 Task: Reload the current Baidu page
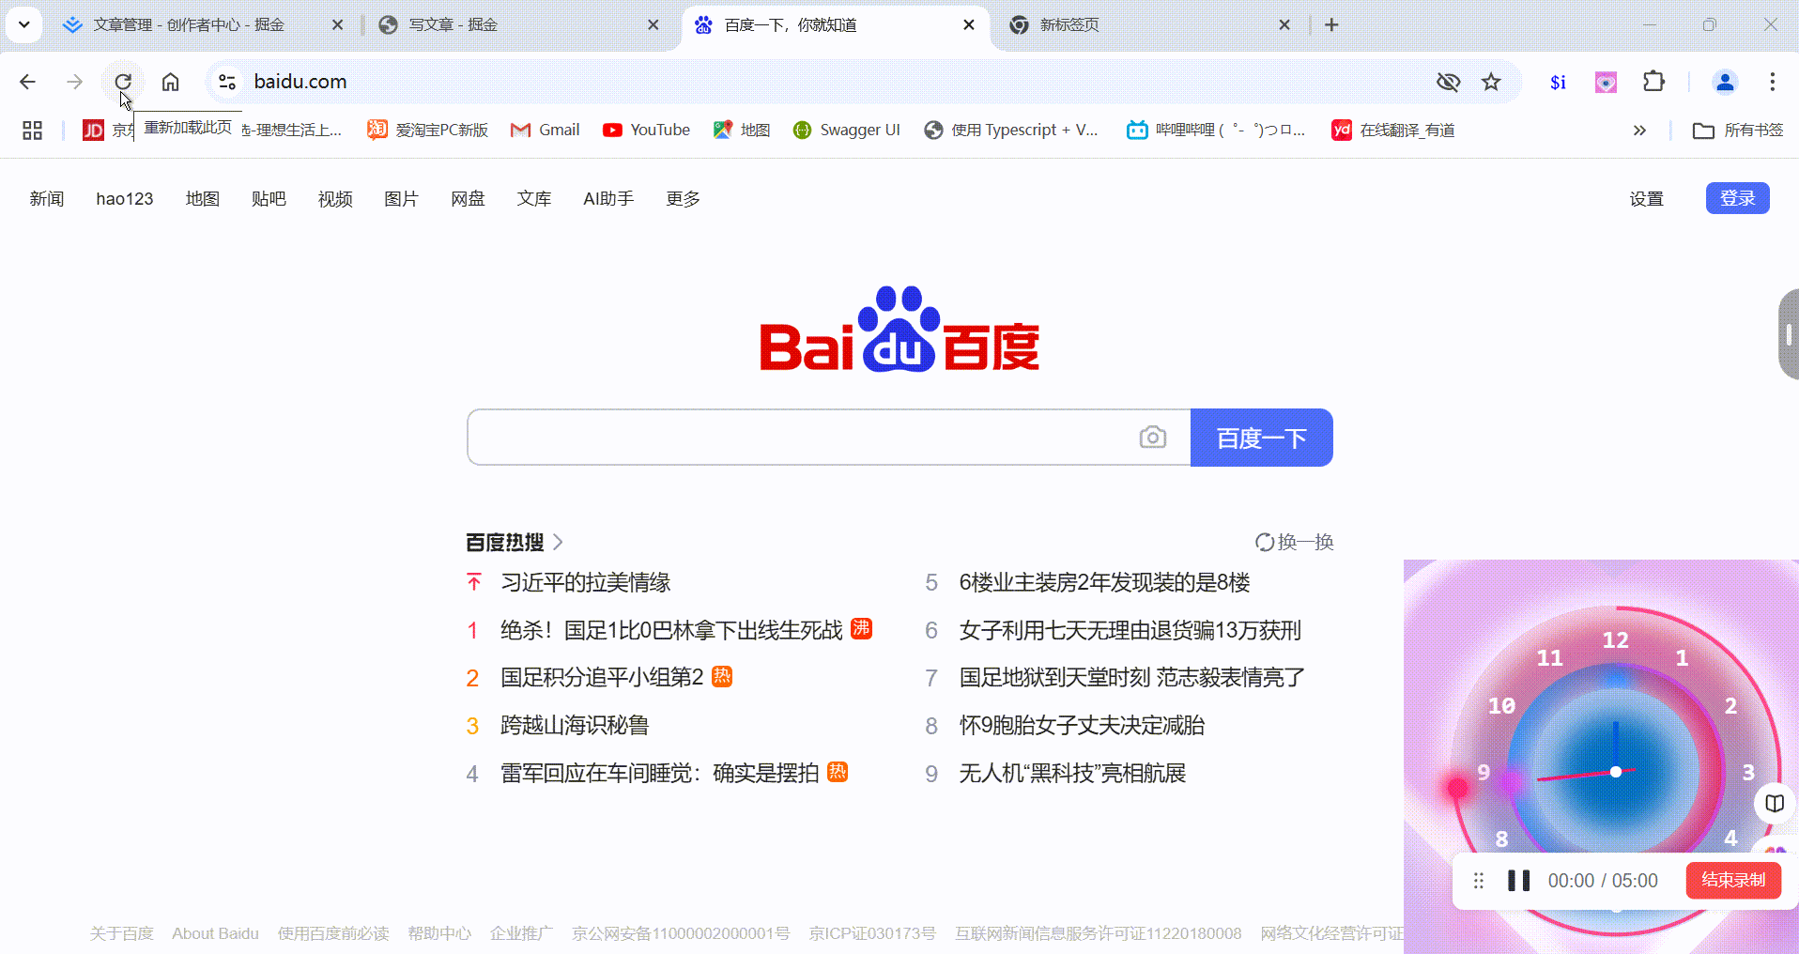point(123,82)
